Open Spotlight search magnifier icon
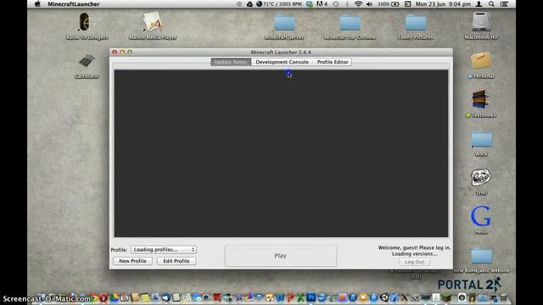 [x=491, y=4]
